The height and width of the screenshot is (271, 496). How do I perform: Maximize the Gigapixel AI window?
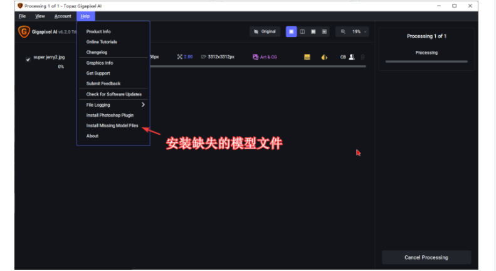pos(454,6)
